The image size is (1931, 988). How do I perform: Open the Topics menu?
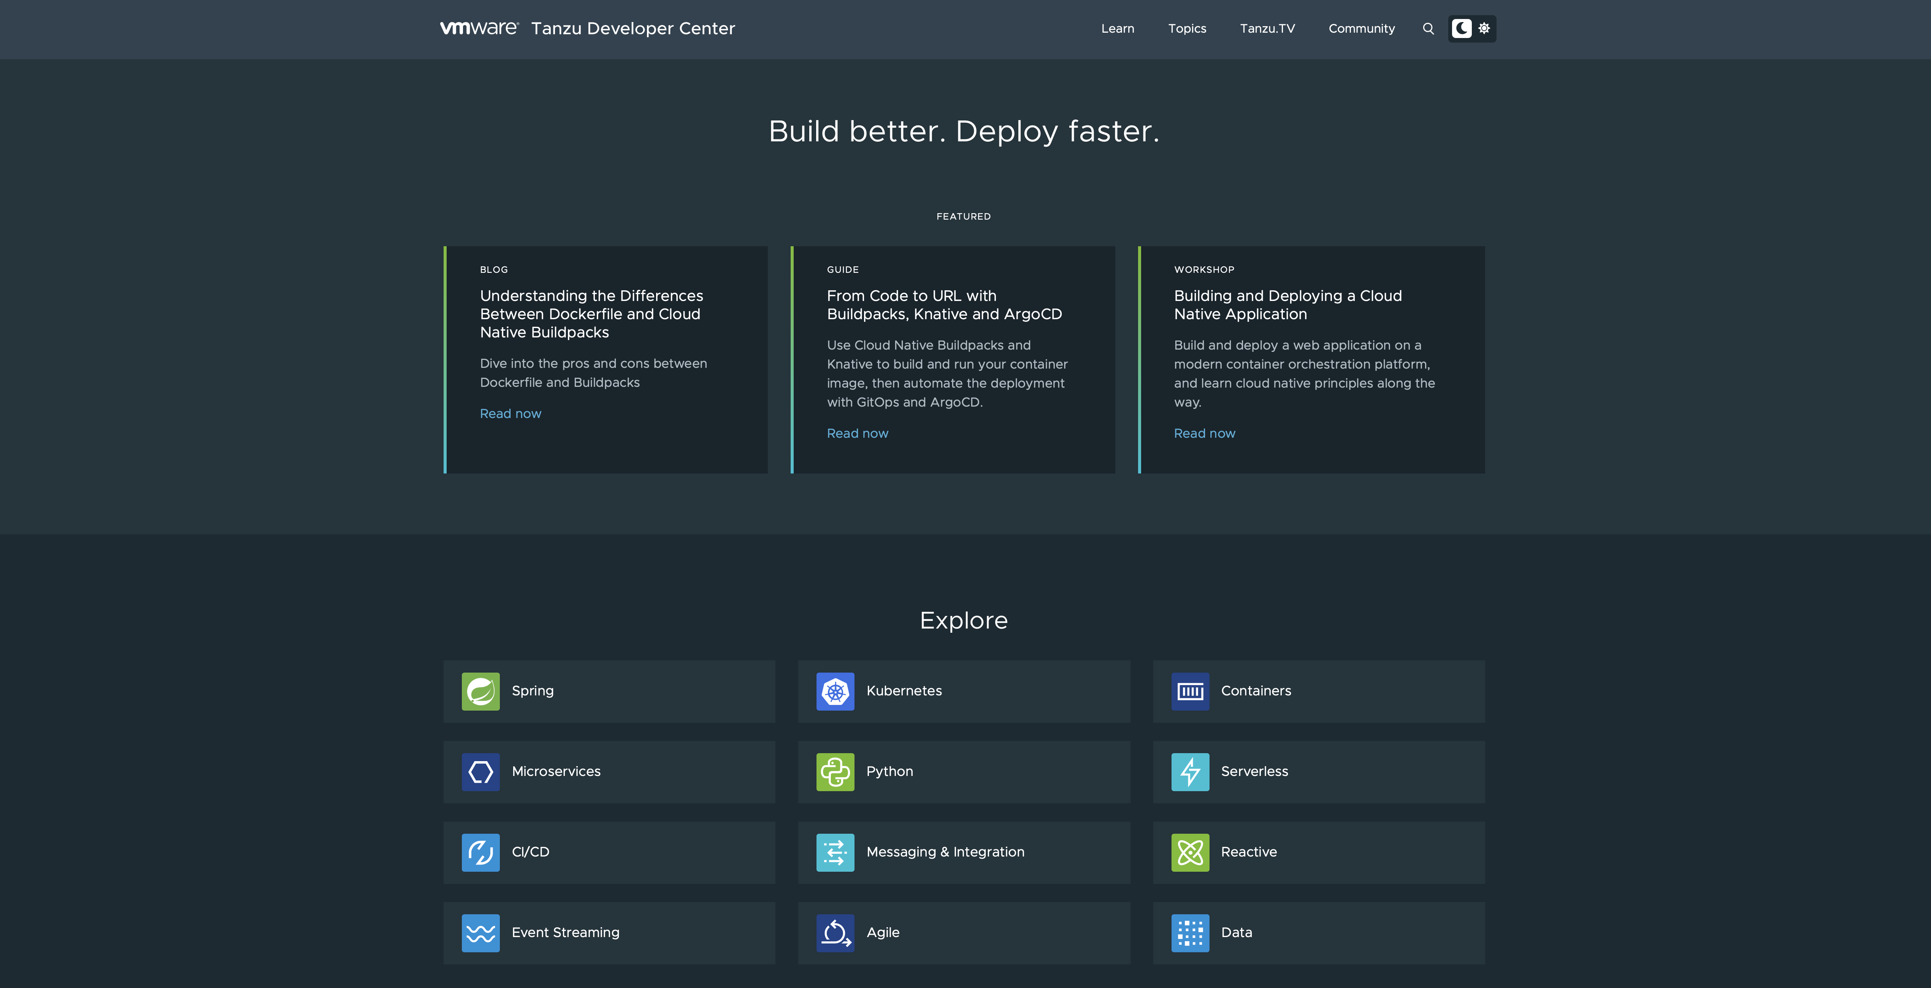point(1187,28)
